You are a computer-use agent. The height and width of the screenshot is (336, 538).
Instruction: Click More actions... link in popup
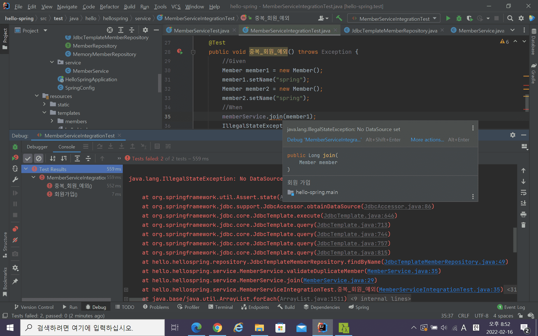click(x=427, y=140)
